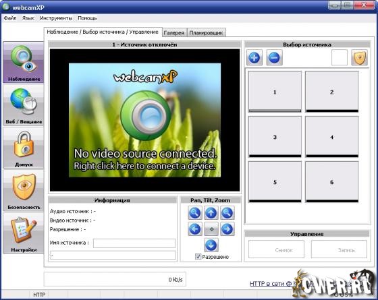This screenshot has width=378, height=300.
Task: Select source slot 3
Action: 275,137
